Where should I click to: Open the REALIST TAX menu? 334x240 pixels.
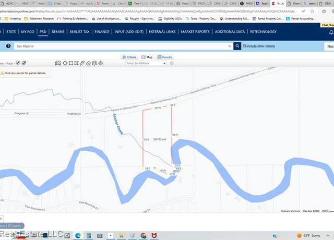79,32
